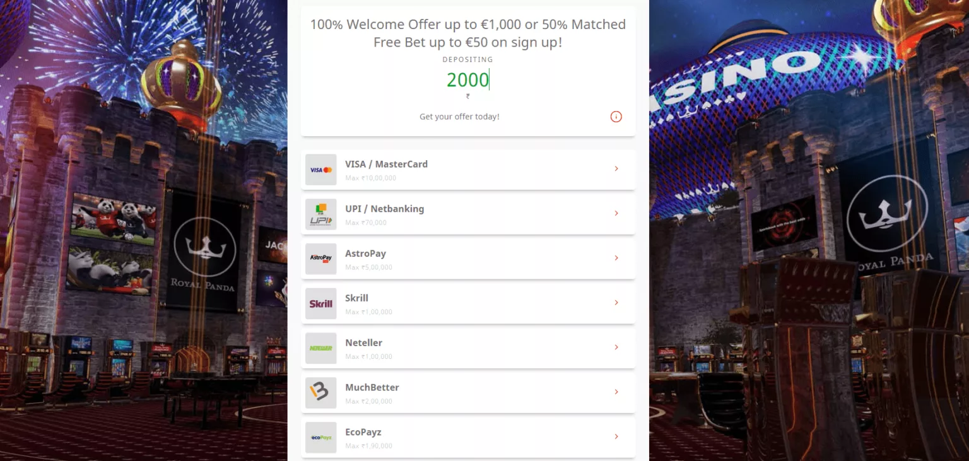This screenshot has width=969, height=461.
Task: Click the MuchBetter logo icon
Action: pyautogui.click(x=321, y=393)
